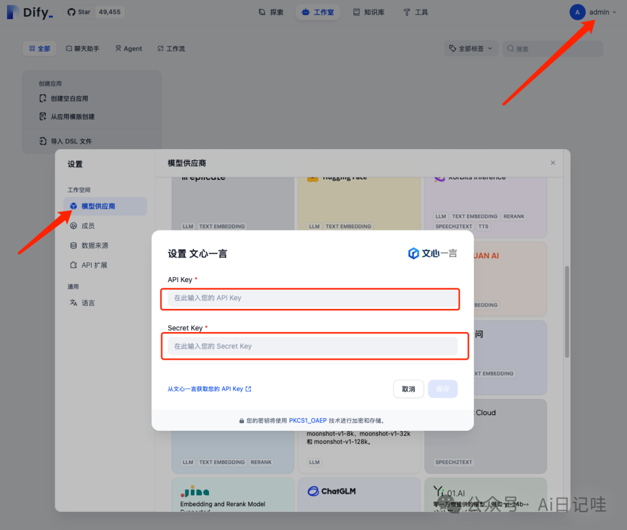The height and width of the screenshot is (530, 627).
Task: Open the ChatGLM provider card
Action: [359, 495]
